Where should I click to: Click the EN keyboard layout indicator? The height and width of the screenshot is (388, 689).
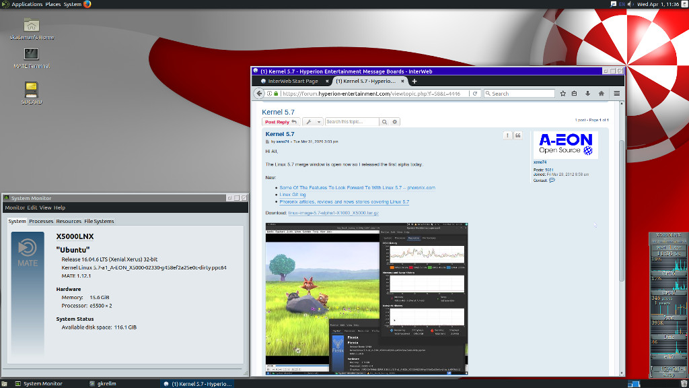click(x=622, y=4)
